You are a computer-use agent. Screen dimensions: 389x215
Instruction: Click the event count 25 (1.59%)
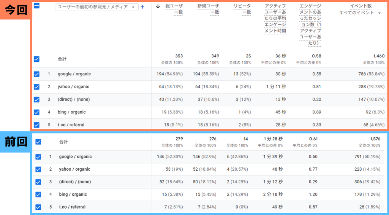(370, 207)
